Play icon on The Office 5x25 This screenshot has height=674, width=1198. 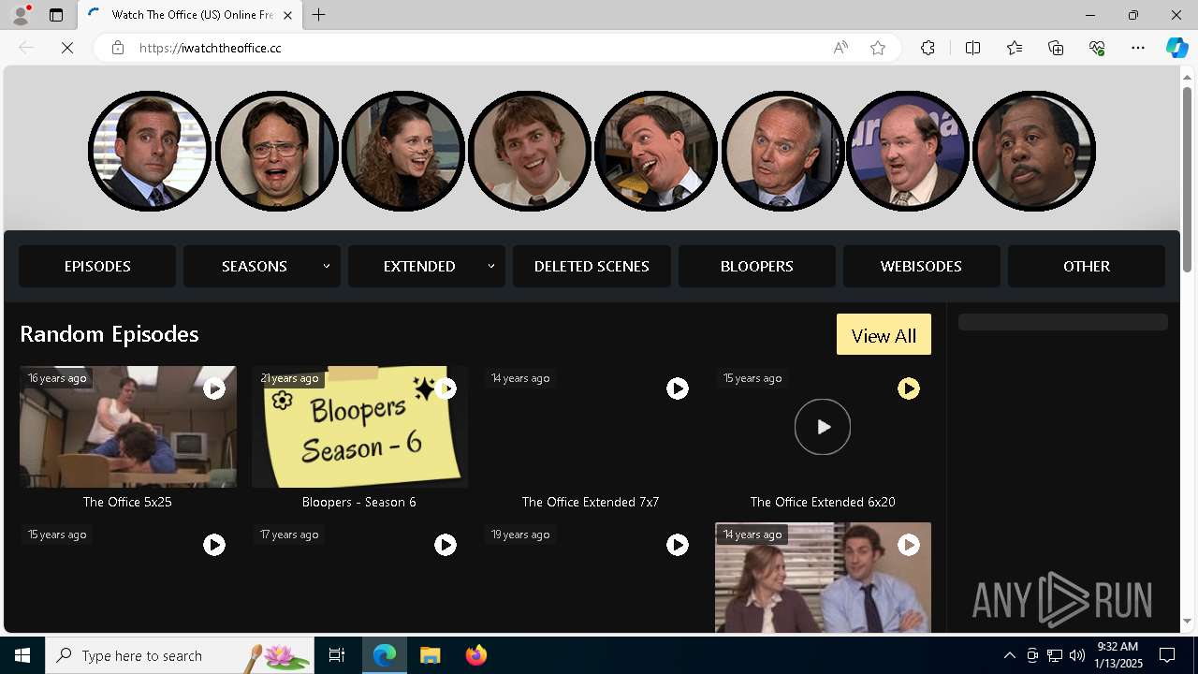coord(214,388)
